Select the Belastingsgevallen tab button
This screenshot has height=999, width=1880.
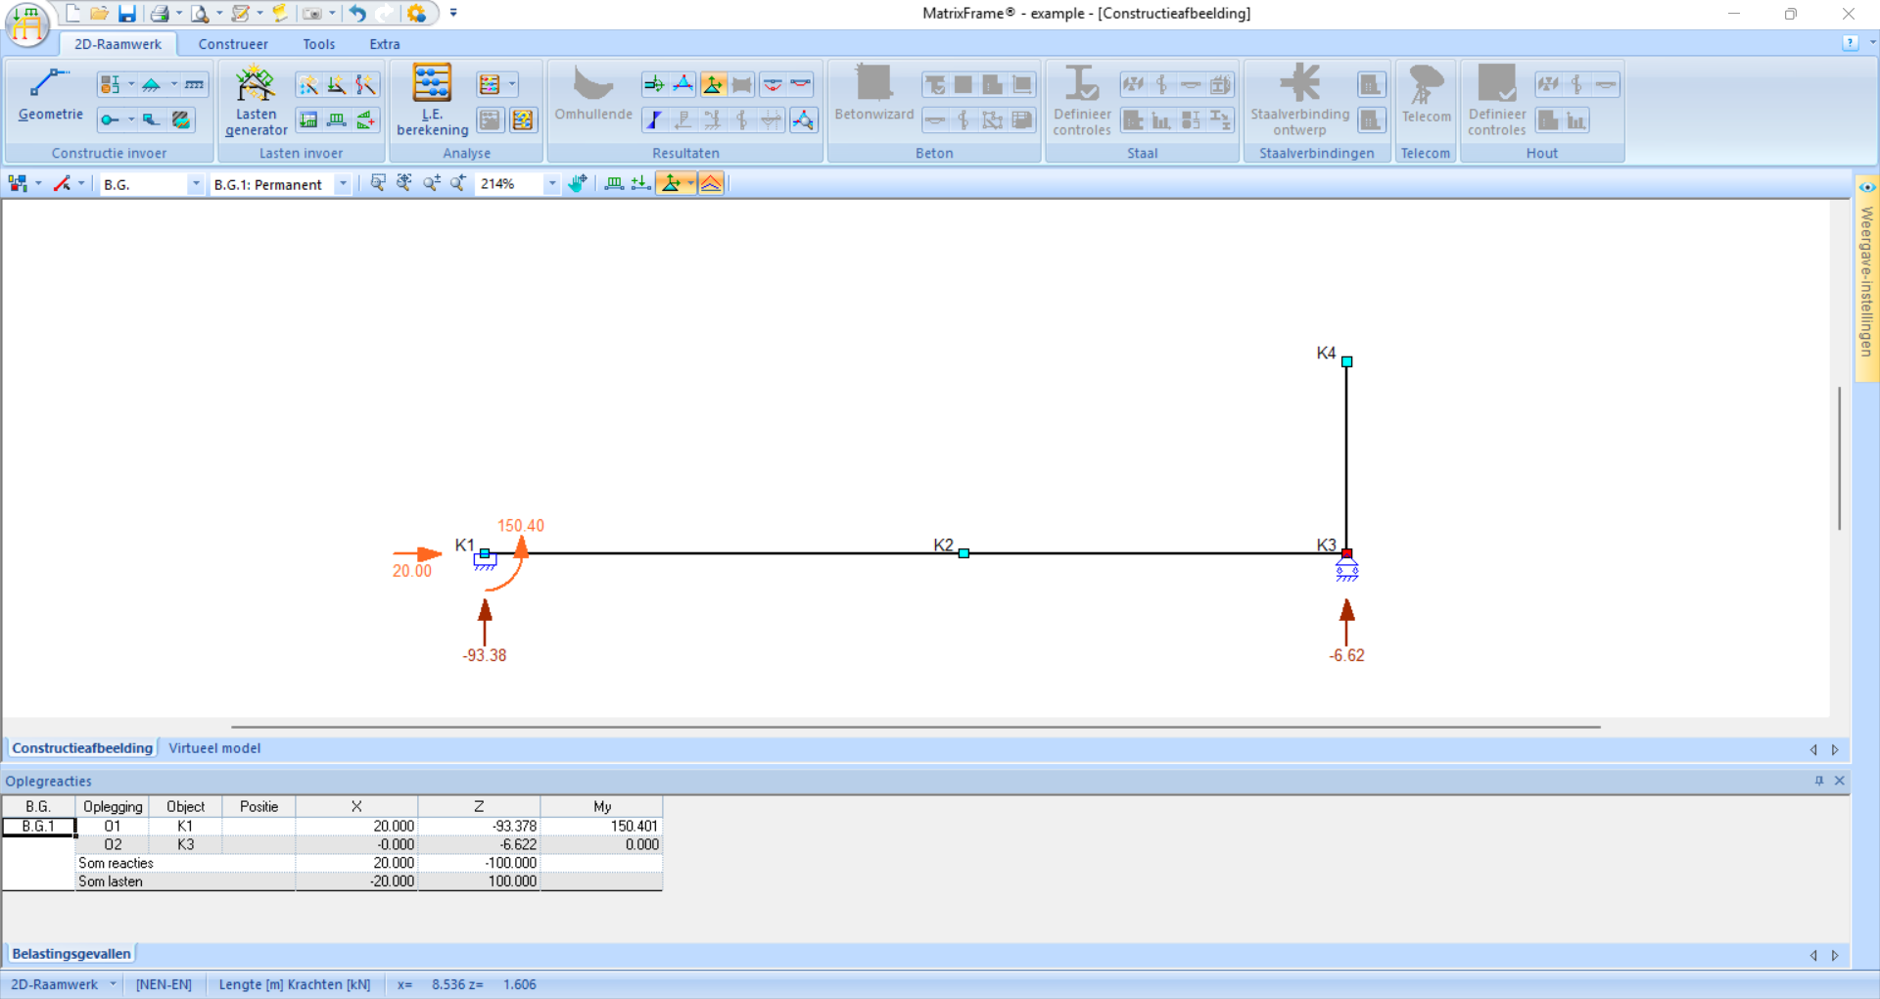point(71,954)
